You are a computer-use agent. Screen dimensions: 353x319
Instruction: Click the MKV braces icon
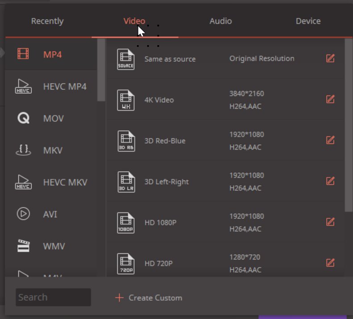tap(23, 150)
